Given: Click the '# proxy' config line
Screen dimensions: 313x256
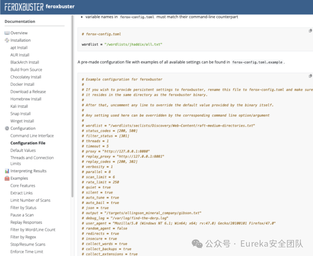Looking at the screenshot, I should (x=116, y=151).
